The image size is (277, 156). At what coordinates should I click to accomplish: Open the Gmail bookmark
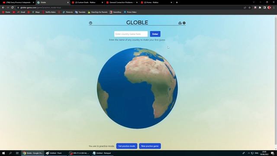[x=21, y=12]
